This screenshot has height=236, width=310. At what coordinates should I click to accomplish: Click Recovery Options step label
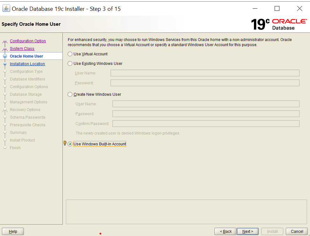tap(25, 110)
